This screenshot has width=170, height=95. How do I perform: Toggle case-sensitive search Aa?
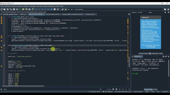point(123,89)
